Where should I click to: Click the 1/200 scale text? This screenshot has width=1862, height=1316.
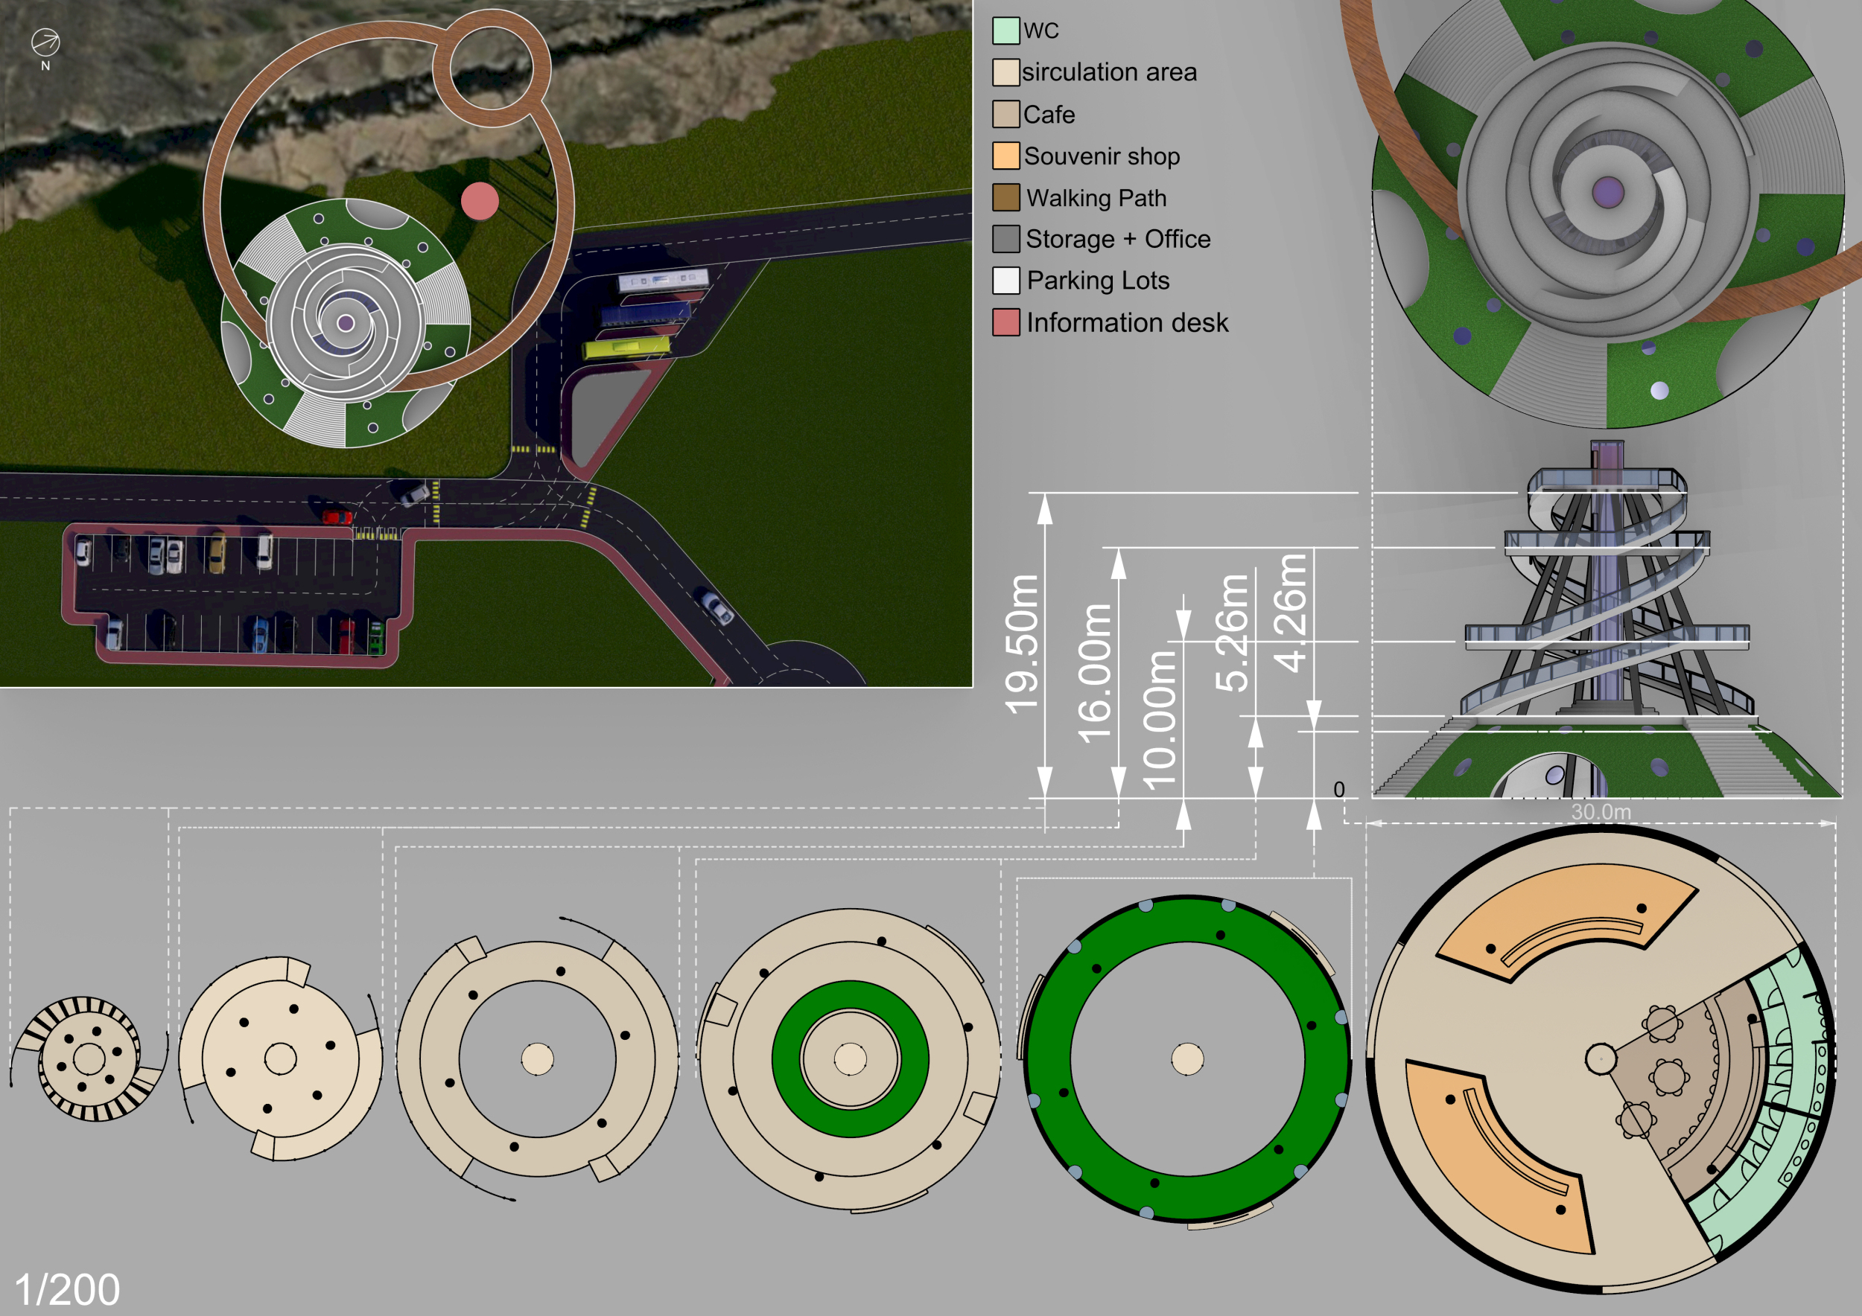click(x=67, y=1288)
